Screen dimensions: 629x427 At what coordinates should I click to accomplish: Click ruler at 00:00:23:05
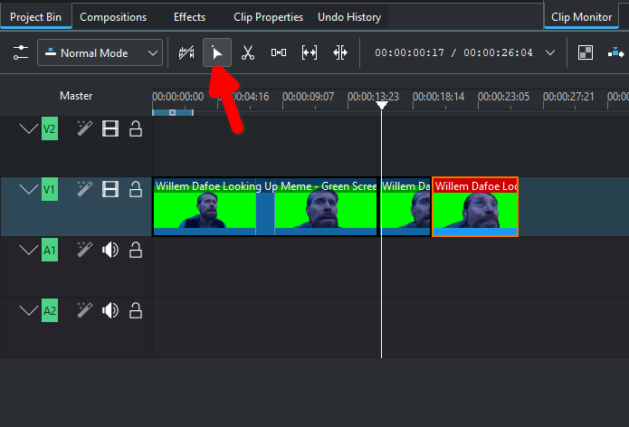(503, 97)
